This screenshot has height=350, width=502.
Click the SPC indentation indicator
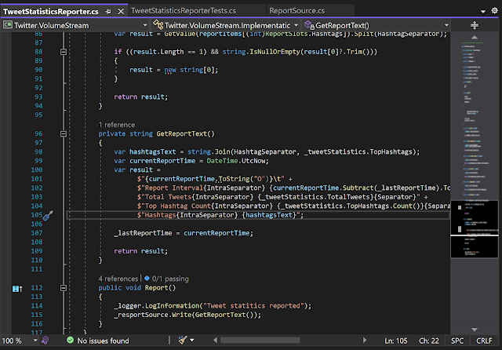[x=457, y=341]
